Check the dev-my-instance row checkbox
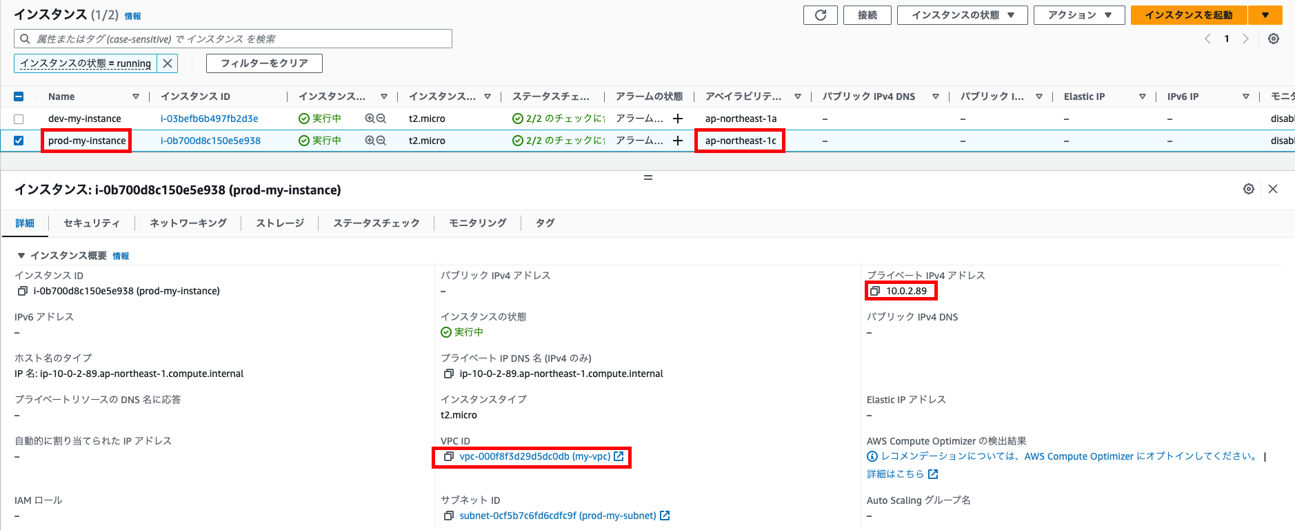This screenshot has height=530, width=1295. tap(19, 119)
